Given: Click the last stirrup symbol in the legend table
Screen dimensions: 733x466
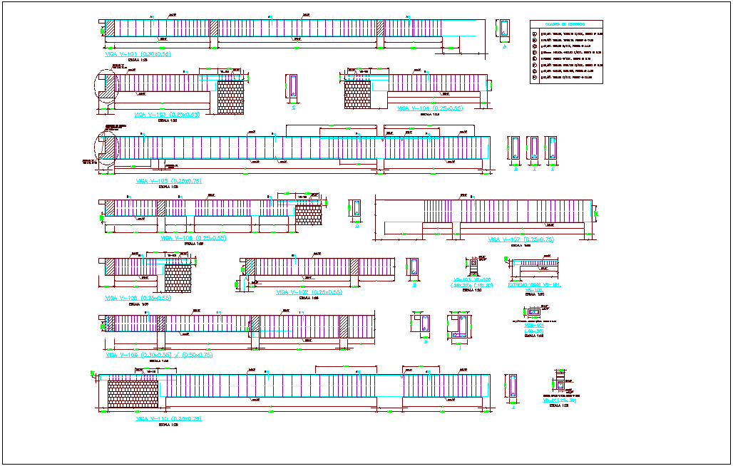Looking at the screenshot, I should point(534,77).
